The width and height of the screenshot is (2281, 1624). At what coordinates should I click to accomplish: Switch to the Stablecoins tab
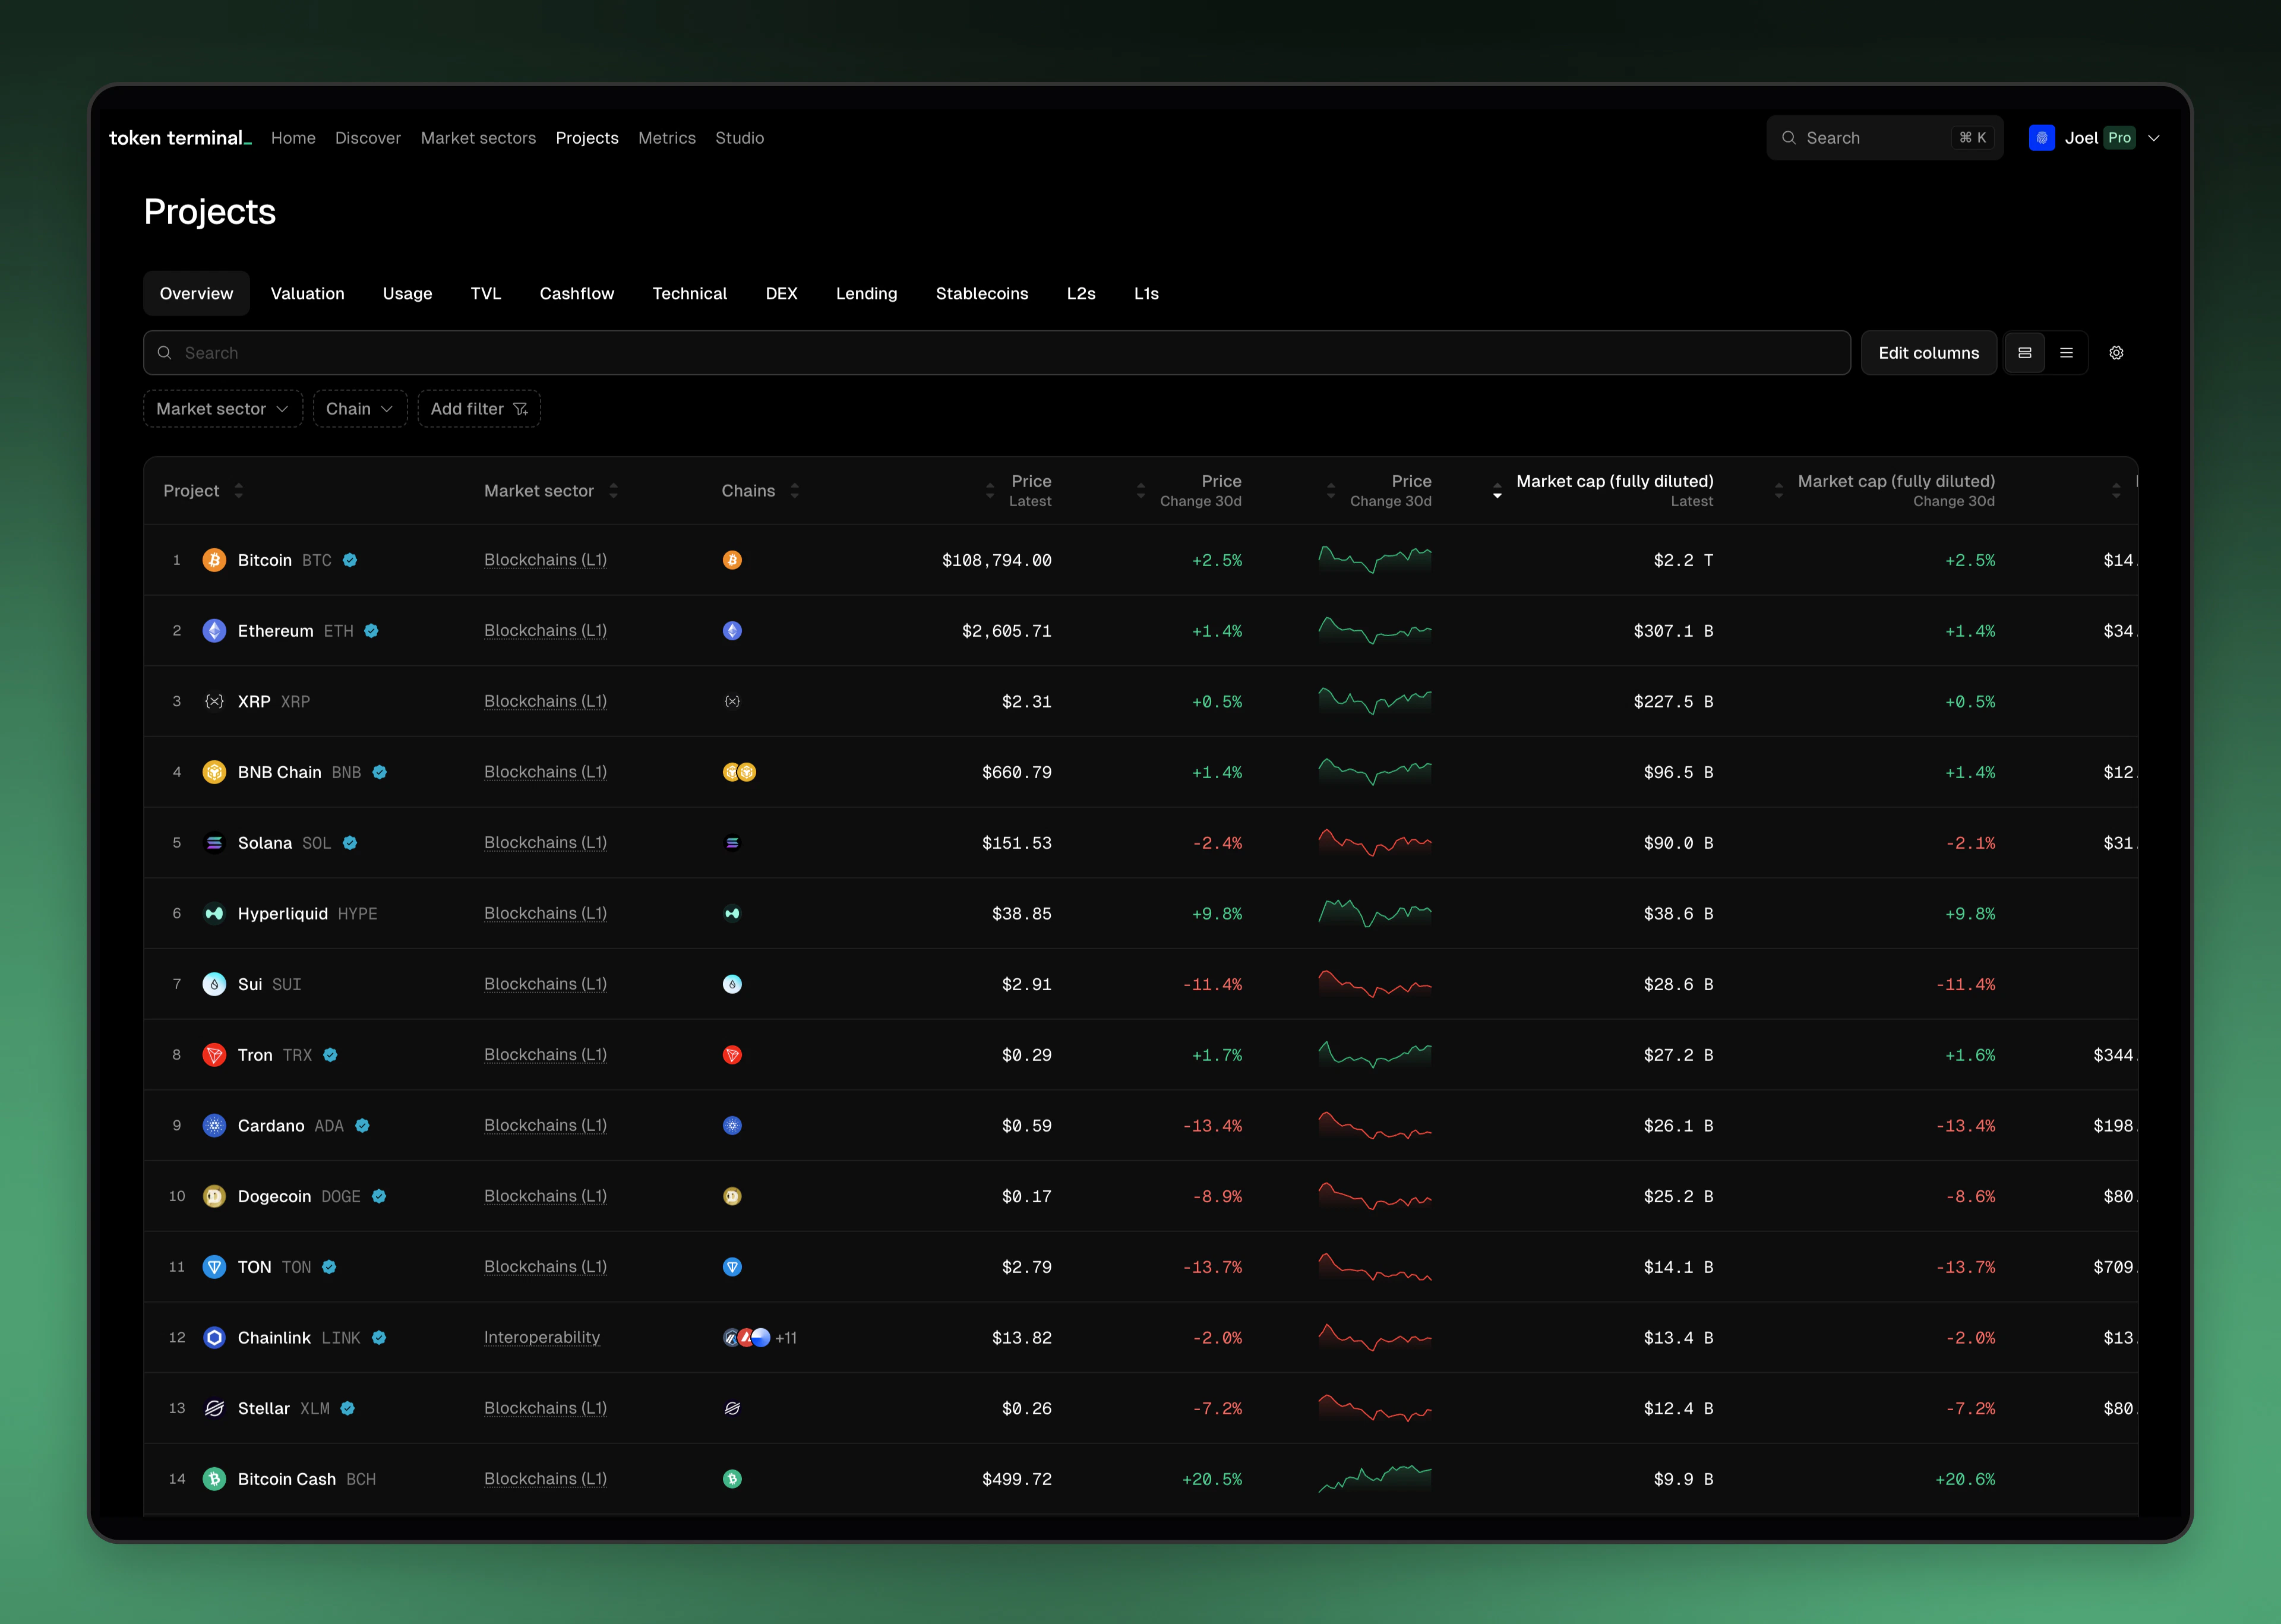982,294
